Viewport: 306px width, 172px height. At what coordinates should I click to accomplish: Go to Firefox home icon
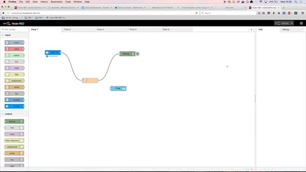(x=279, y=13)
